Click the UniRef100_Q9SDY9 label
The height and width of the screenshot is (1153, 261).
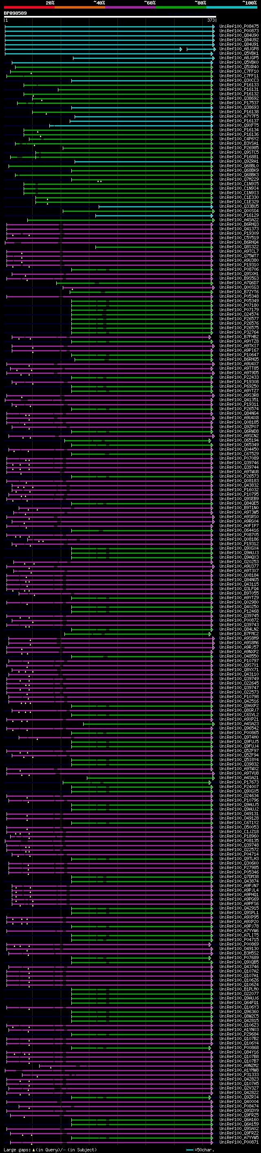click(239, 1110)
